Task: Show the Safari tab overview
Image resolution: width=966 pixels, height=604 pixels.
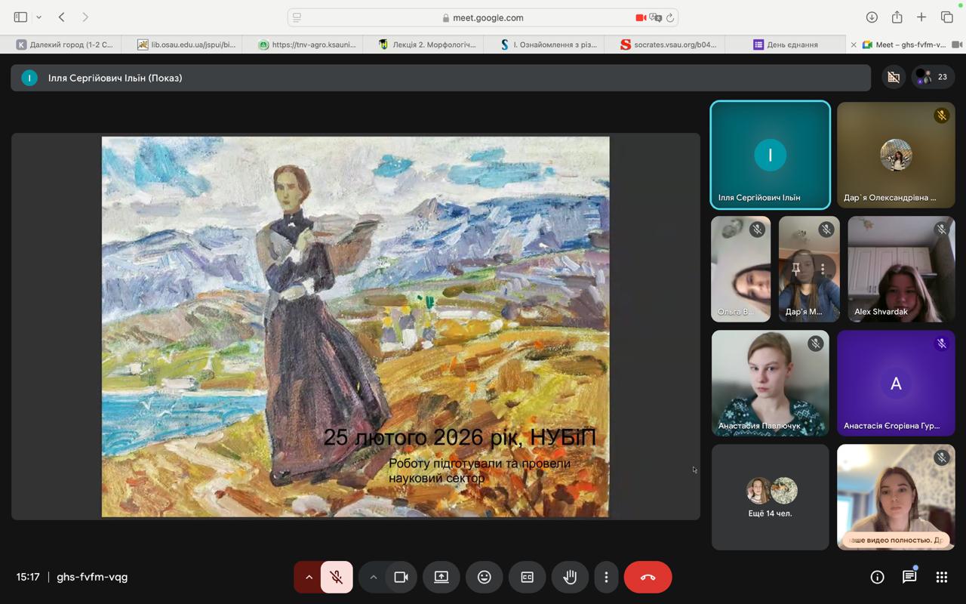Action: [x=947, y=17]
